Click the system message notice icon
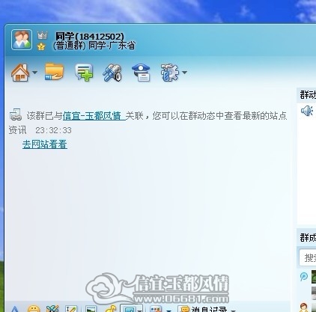316x312 pixels. pos(16,115)
